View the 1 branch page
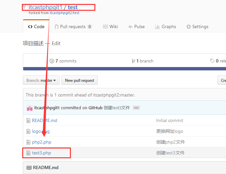Screen dimensions: 226x174 142,61
